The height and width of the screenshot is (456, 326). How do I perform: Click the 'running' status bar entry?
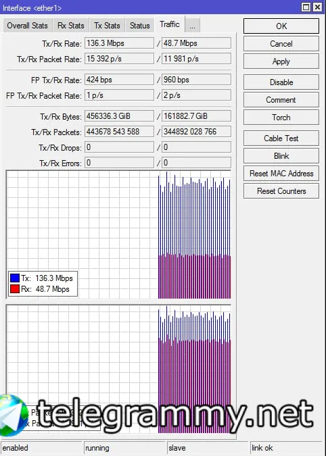[x=124, y=448]
